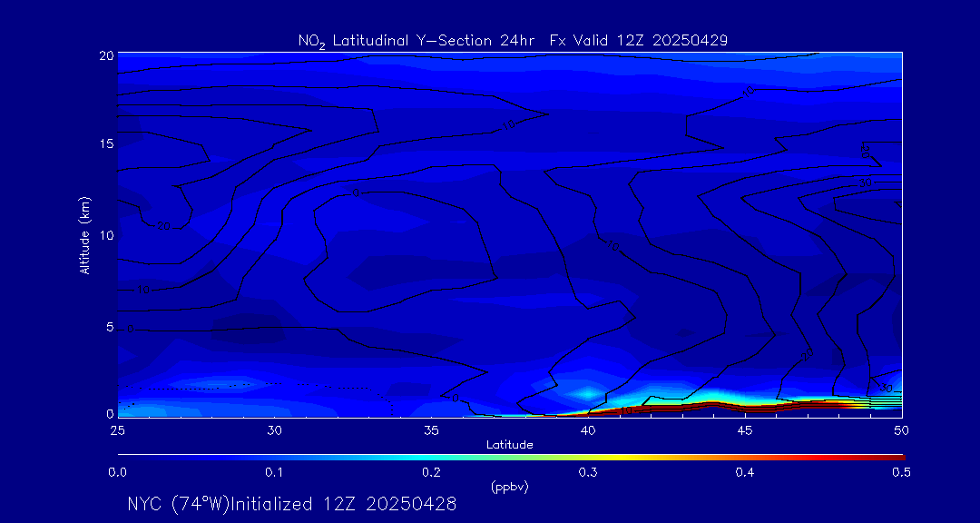Click the "Altitude (km)" axis label
This screenshot has height=523, width=980.
[x=84, y=235]
